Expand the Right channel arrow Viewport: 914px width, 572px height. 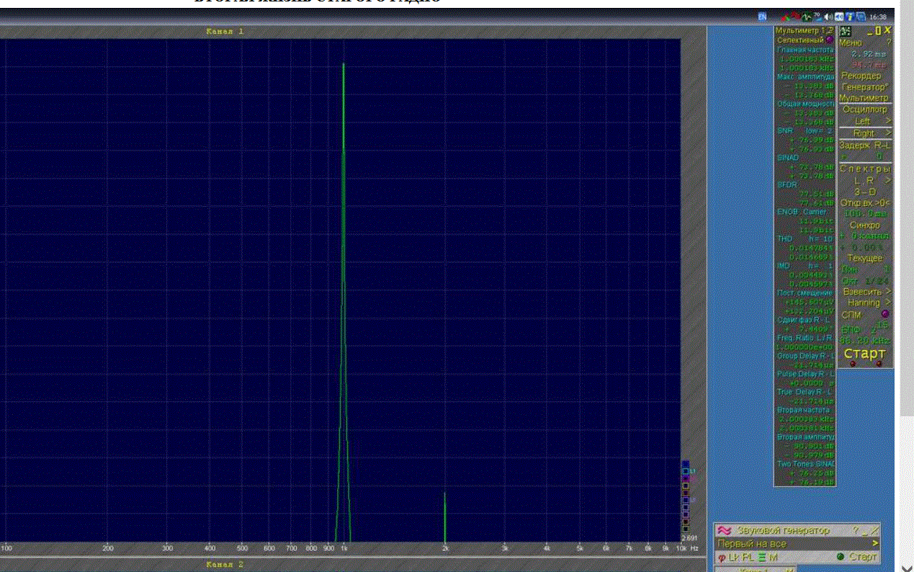click(x=888, y=133)
